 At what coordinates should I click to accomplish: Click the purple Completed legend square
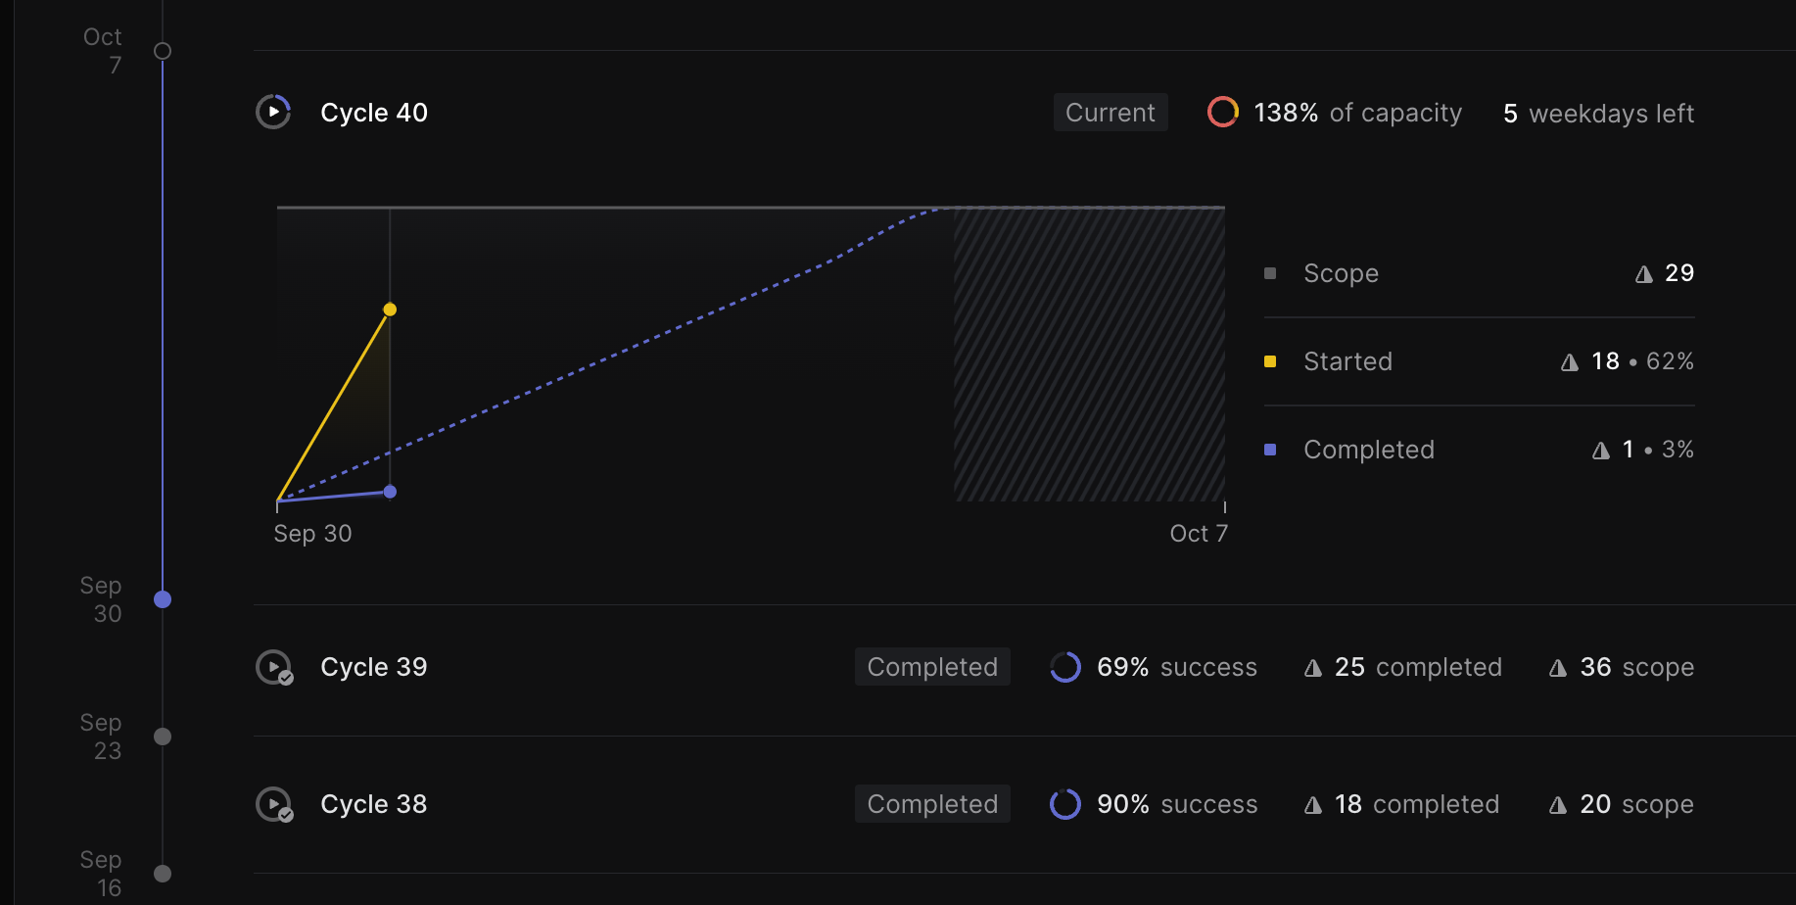(1270, 450)
